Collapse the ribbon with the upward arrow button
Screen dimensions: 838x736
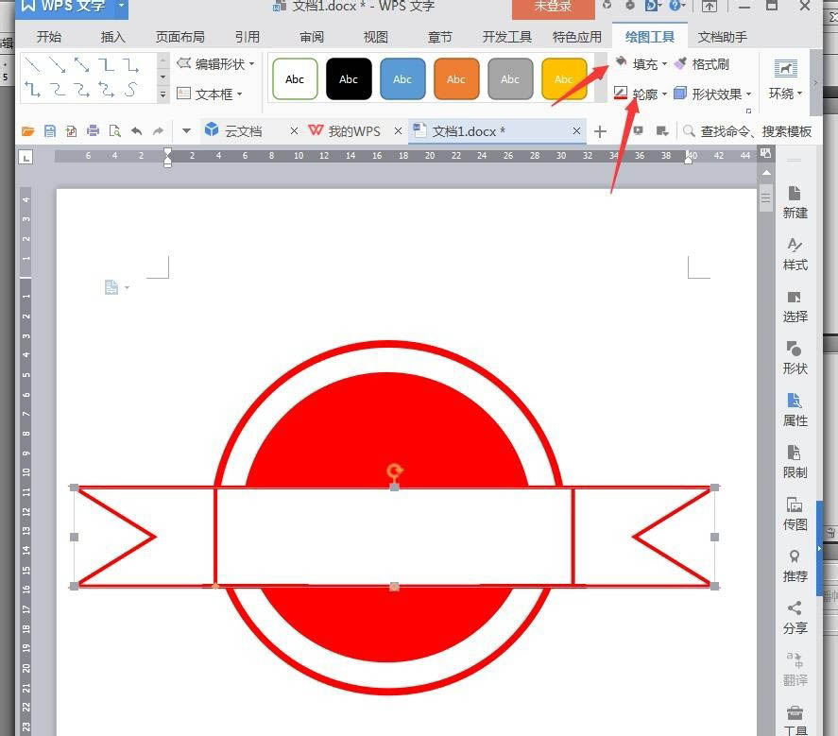[x=710, y=7]
